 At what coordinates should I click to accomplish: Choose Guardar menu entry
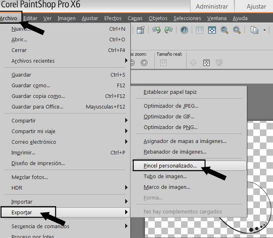point(65,75)
